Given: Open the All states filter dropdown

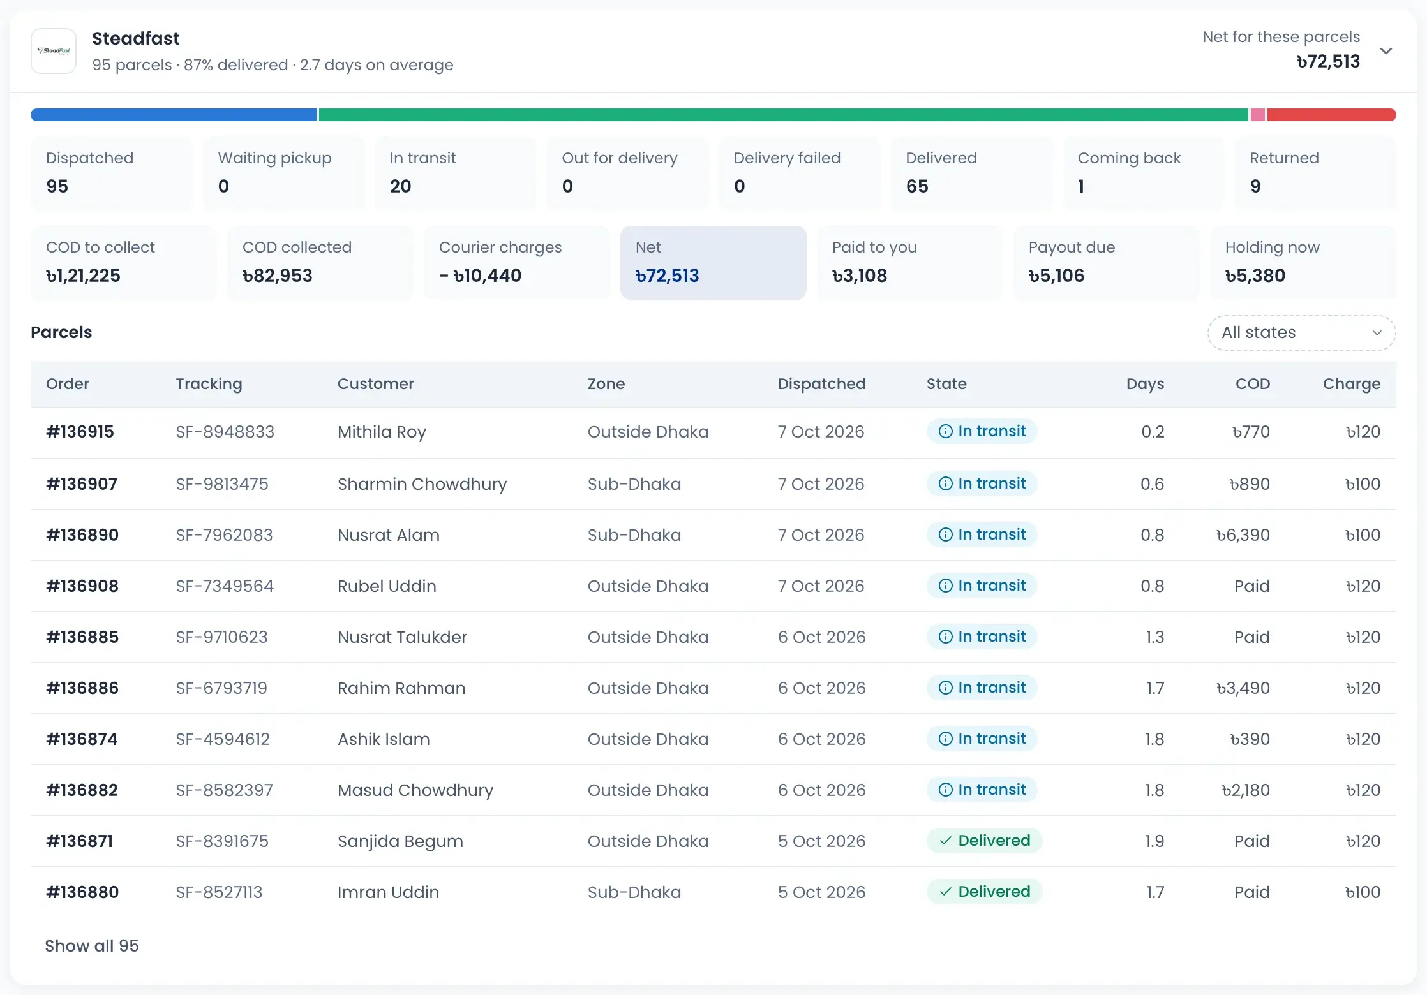Looking at the screenshot, I should point(1301,333).
